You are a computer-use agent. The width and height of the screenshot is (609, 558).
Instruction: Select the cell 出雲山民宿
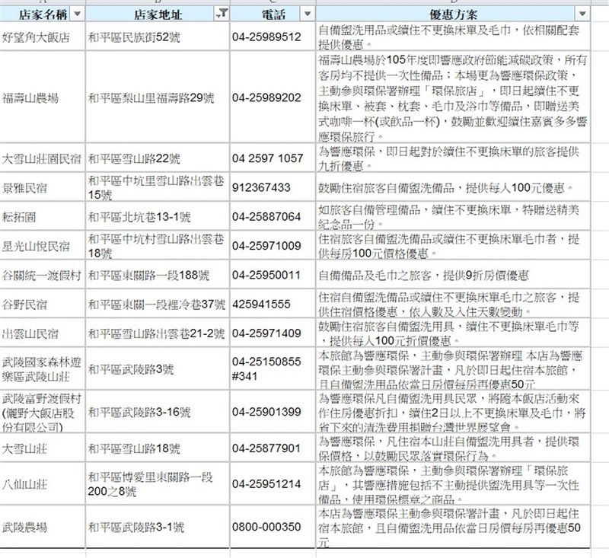coord(43,333)
